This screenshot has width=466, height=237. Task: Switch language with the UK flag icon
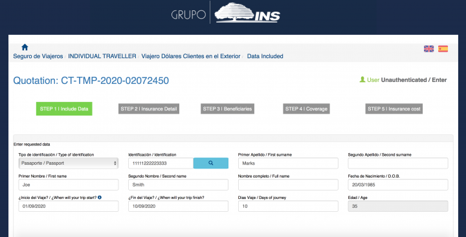pyautogui.click(x=428, y=49)
